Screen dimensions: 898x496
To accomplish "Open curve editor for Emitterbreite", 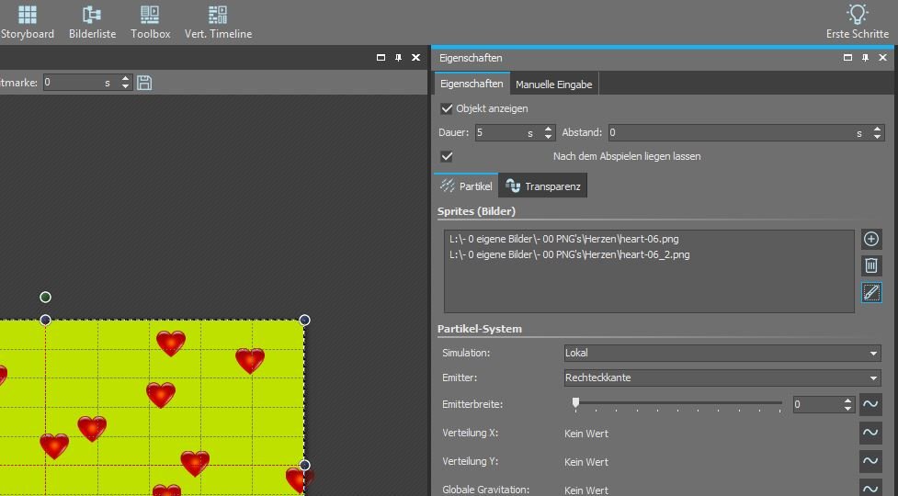I will pos(870,404).
